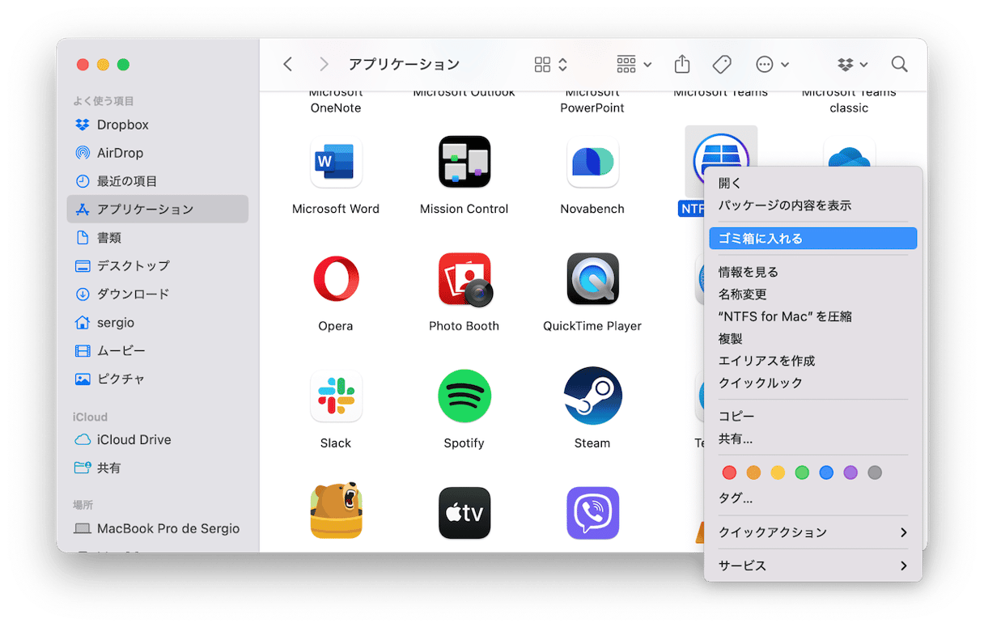Image resolution: width=984 pixels, height=627 pixels.
Task: Click the Share toolbar icon
Action: [682, 64]
